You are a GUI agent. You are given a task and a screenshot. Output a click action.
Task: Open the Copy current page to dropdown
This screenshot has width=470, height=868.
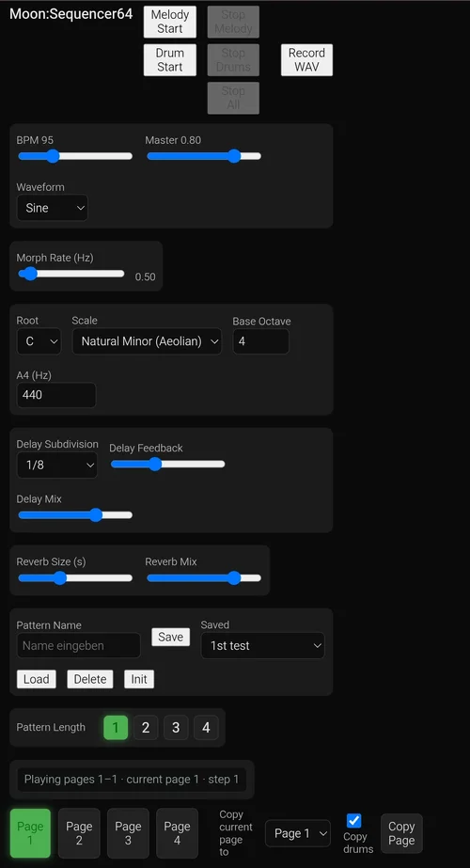coord(298,833)
